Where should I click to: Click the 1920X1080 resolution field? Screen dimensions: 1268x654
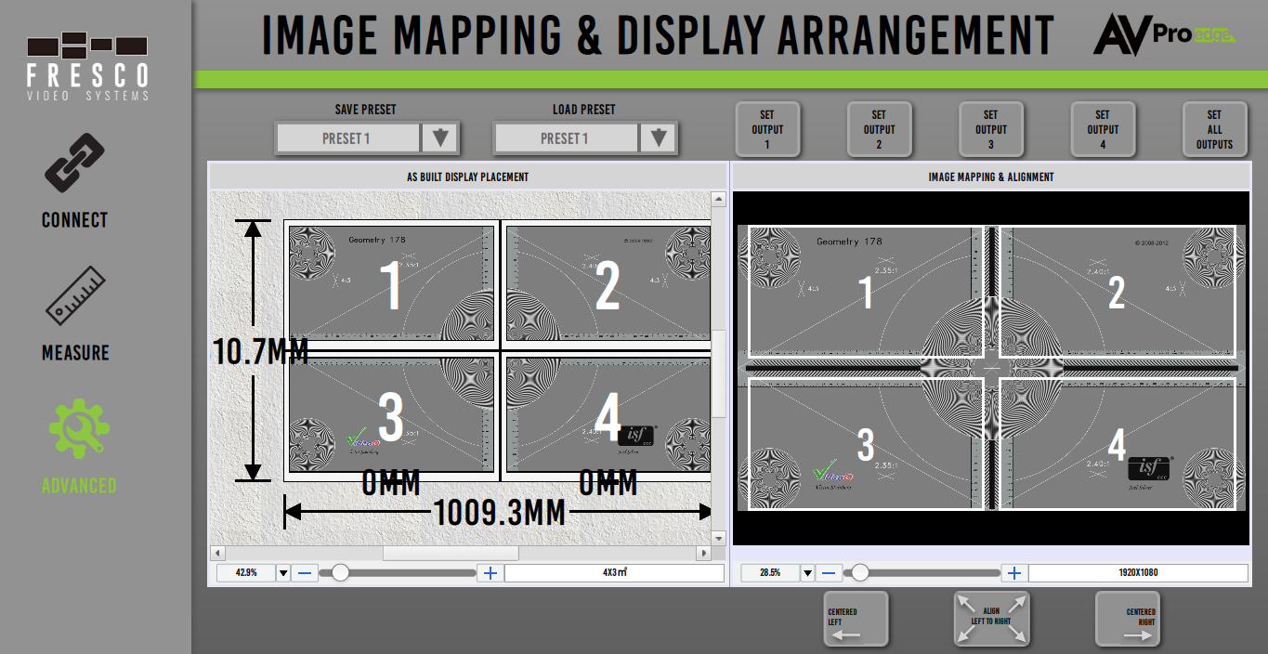pyautogui.click(x=1138, y=573)
